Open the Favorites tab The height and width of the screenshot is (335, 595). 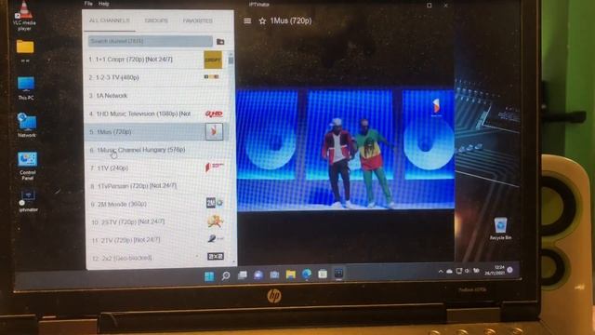(198, 20)
